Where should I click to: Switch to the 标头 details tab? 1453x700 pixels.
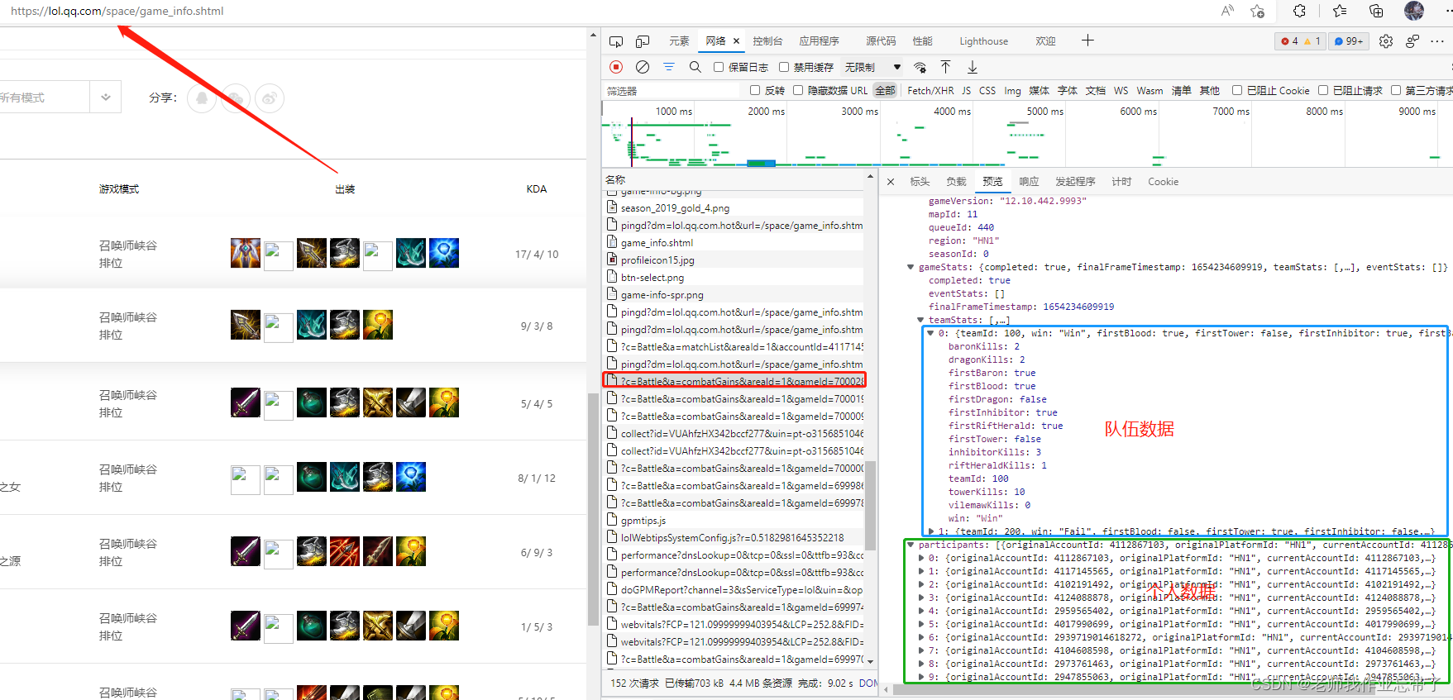[x=920, y=182]
